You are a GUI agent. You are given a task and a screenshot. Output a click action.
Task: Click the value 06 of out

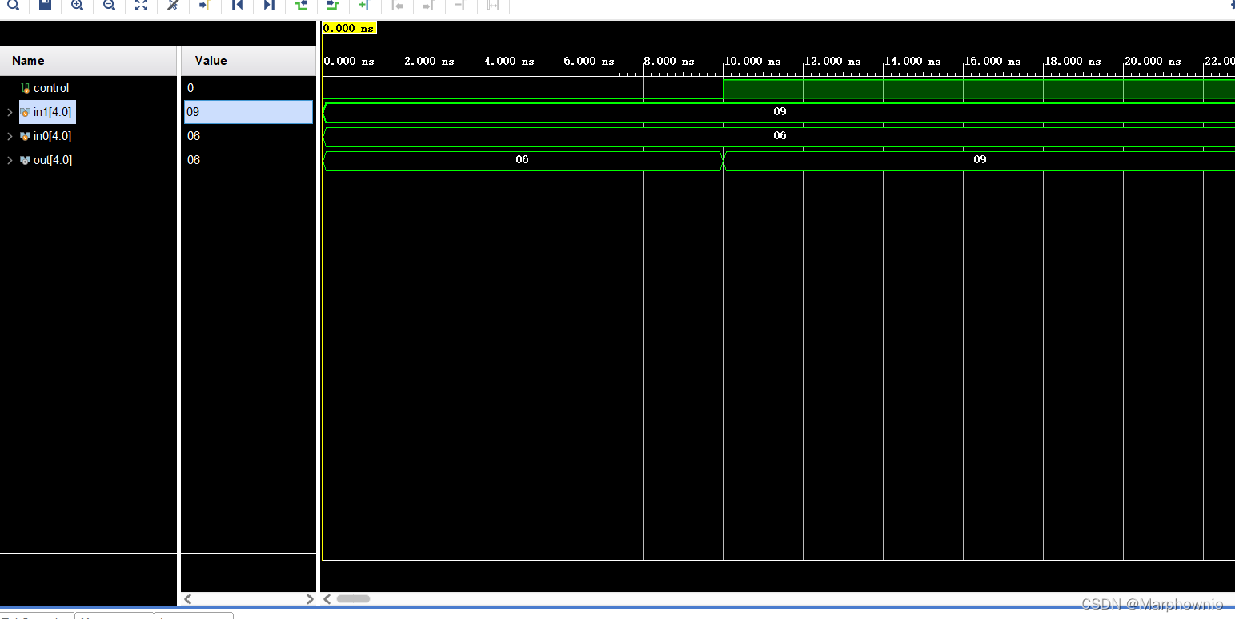pos(194,160)
